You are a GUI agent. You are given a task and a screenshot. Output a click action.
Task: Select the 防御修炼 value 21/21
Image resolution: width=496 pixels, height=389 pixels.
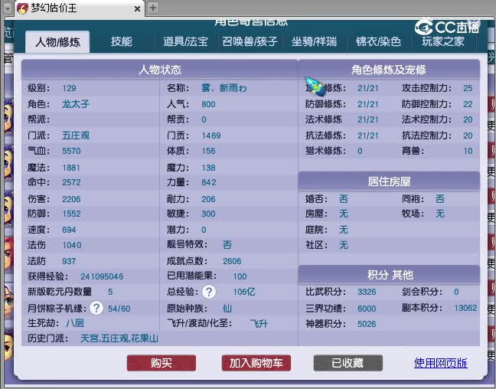(x=368, y=104)
